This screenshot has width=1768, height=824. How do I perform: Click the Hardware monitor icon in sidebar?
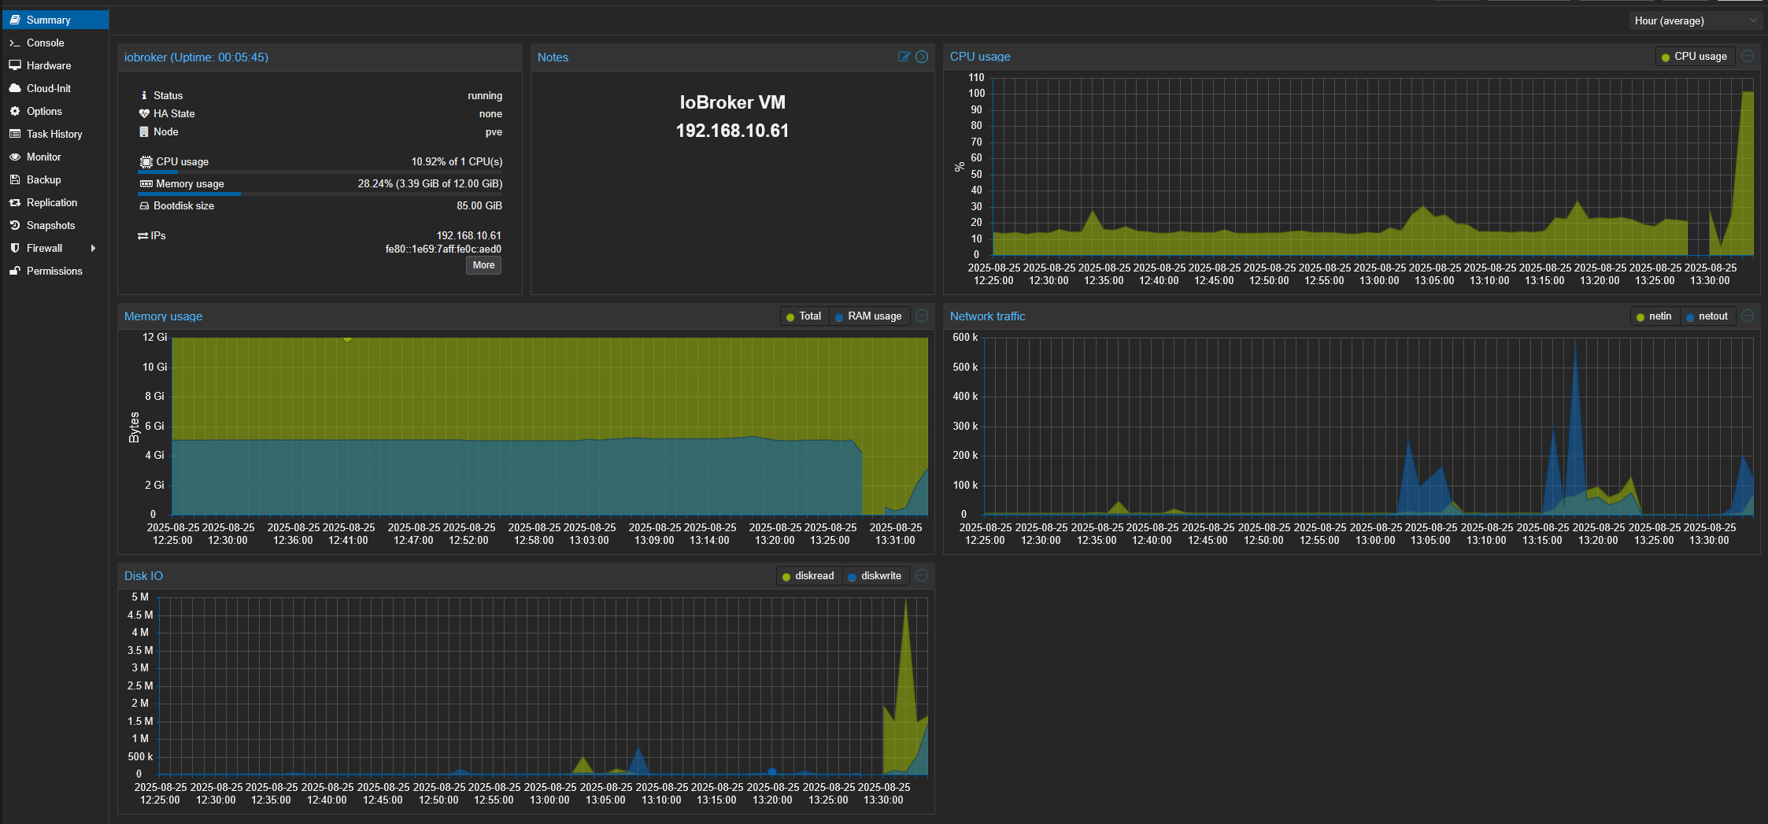pyautogui.click(x=15, y=65)
